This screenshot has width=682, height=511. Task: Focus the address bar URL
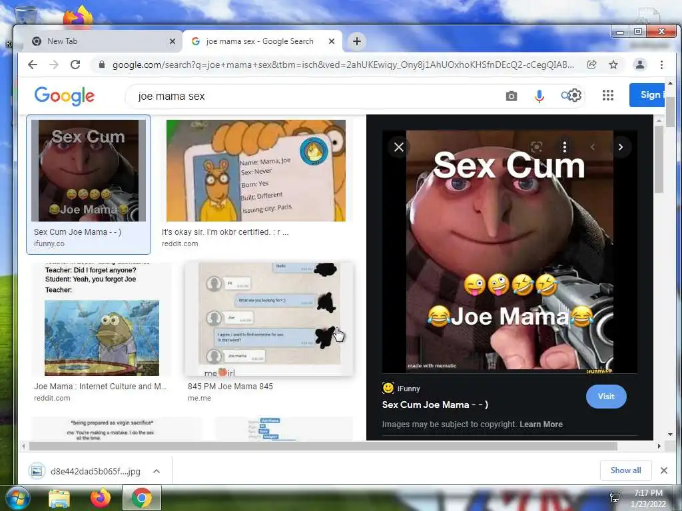click(343, 65)
